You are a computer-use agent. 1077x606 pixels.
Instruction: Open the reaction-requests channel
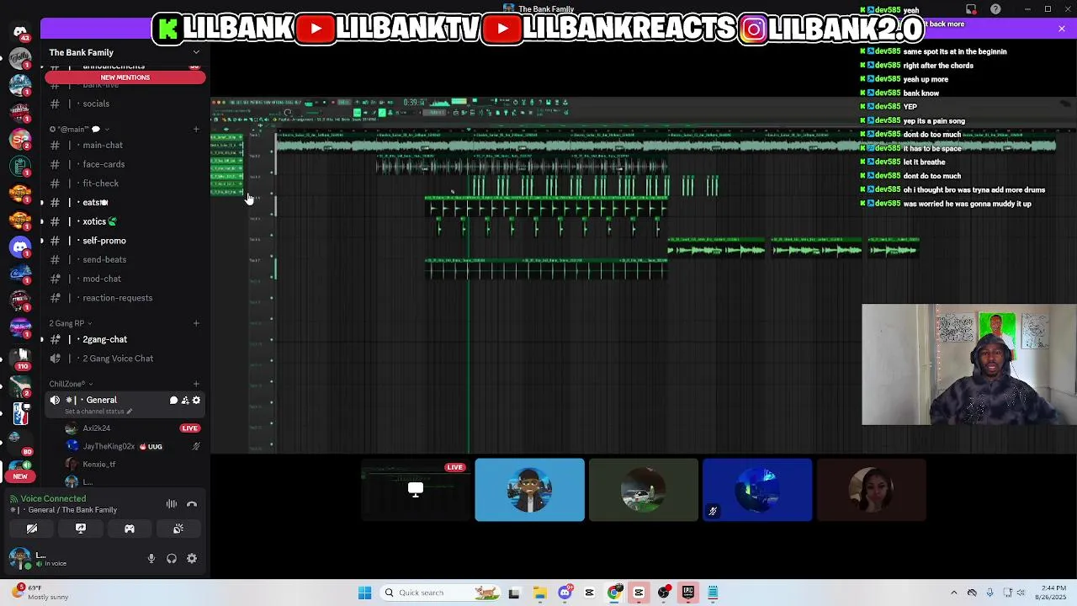tap(125, 298)
